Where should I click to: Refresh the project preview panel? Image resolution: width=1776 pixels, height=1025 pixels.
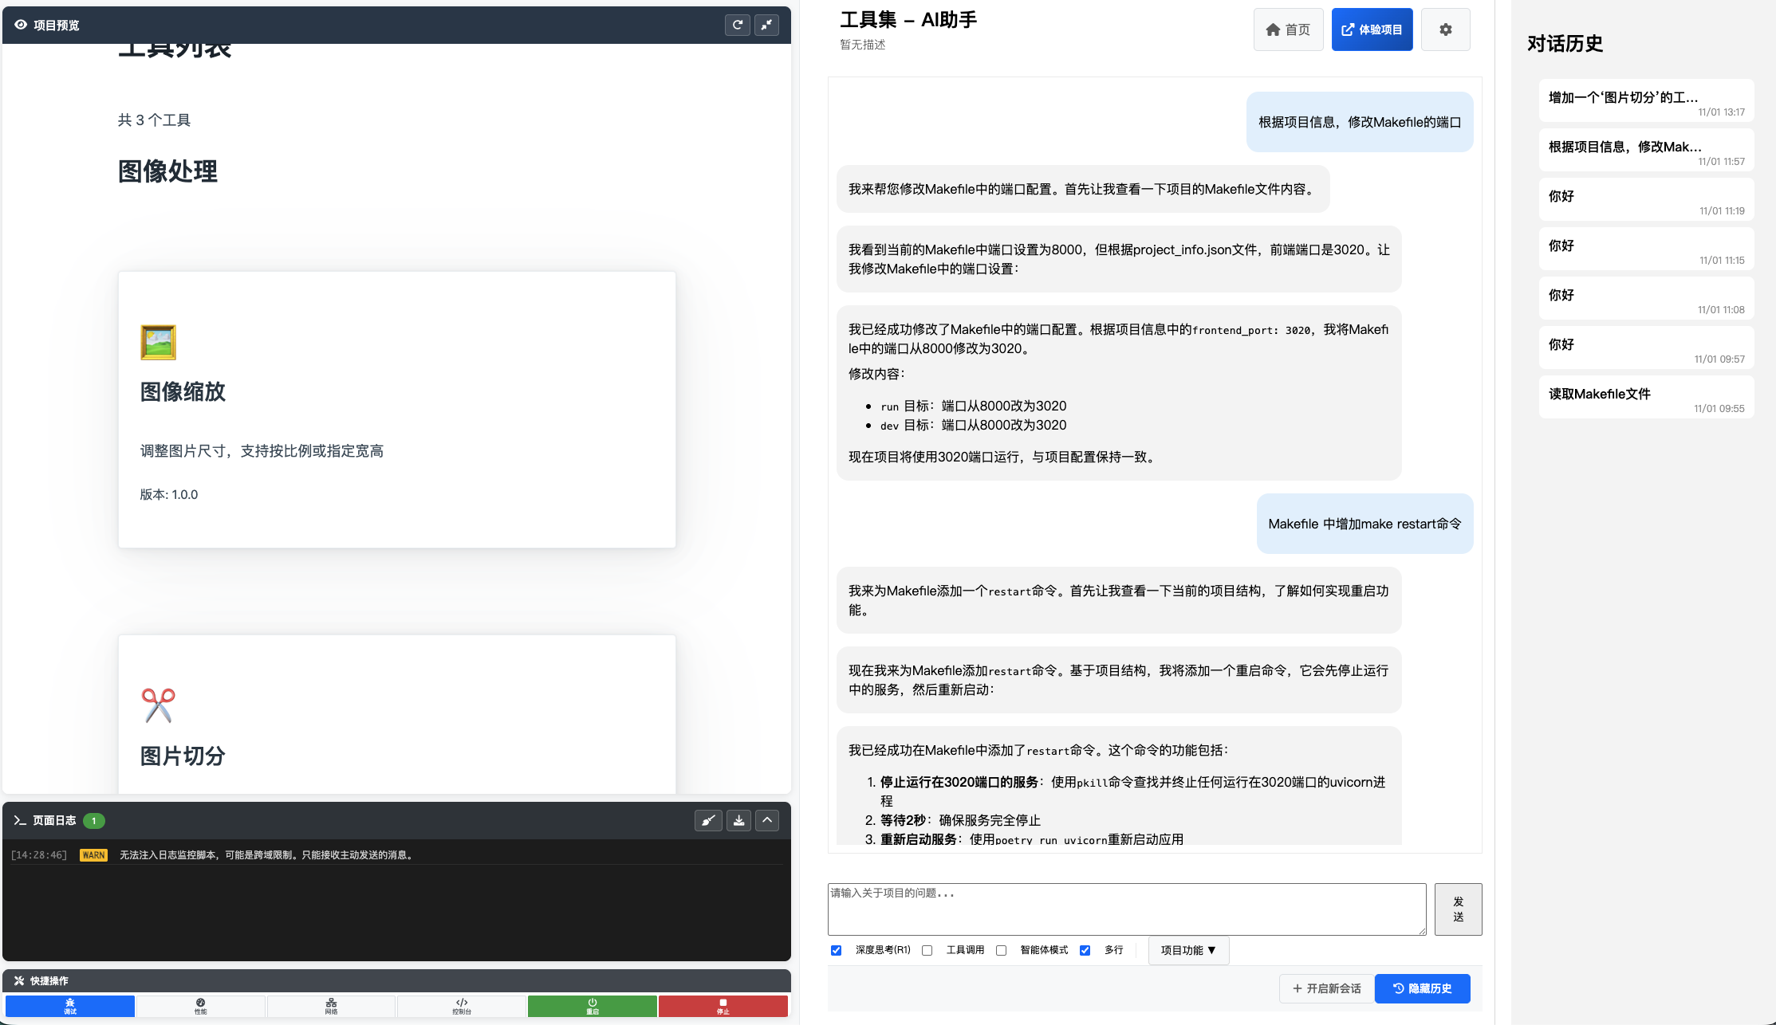coord(737,25)
